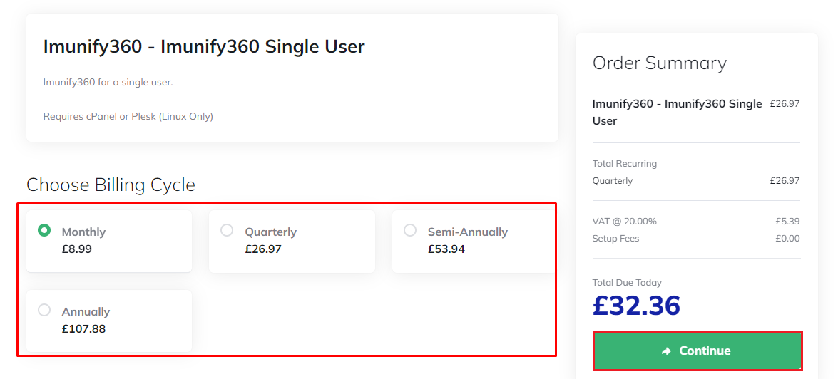Click the arrow icon on Continue
Viewport: 838px width, 379px height.
click(667, 351)
